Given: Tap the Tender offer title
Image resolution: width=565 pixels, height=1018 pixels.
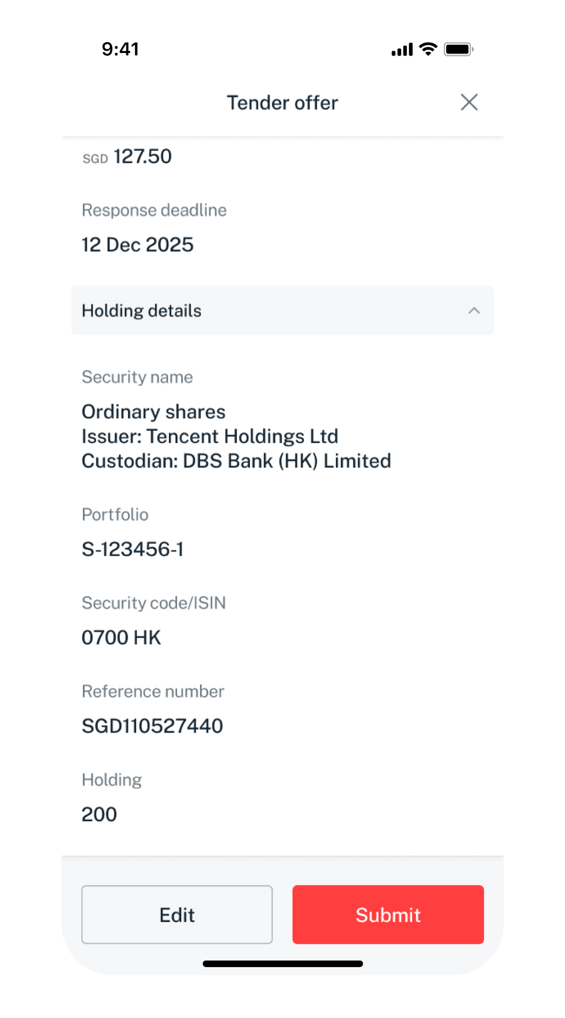Looking at the screenshot, I should 282,103.
